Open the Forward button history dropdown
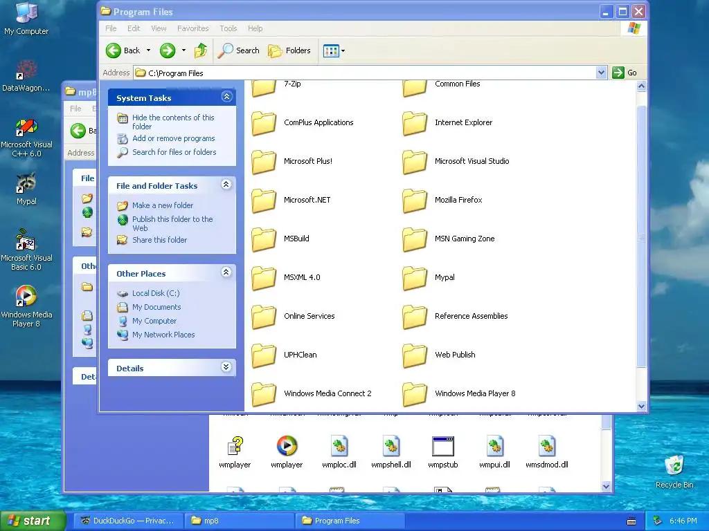The image size is (709, 531). coord(183,50)
